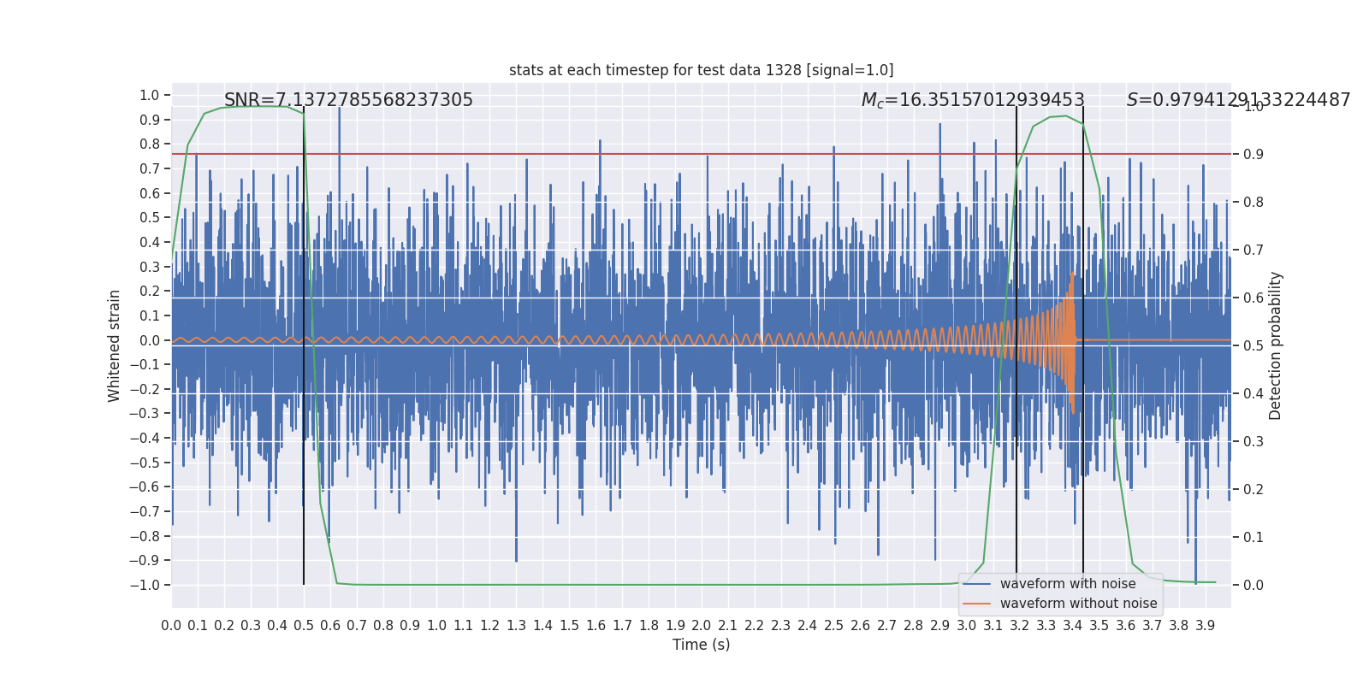
Task: Click the Detection probability tick label 0.0
Action: click(1253, 585)
